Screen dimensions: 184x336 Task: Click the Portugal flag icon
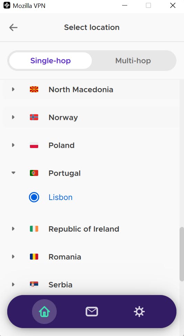(x=34, y=173)
